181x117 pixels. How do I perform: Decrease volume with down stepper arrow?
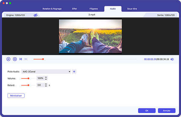[46, 79]
